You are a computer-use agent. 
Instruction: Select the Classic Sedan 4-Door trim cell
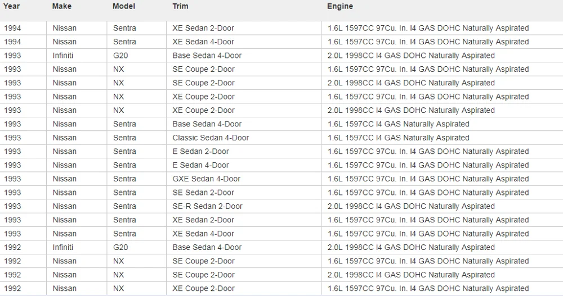pos(211,138)
